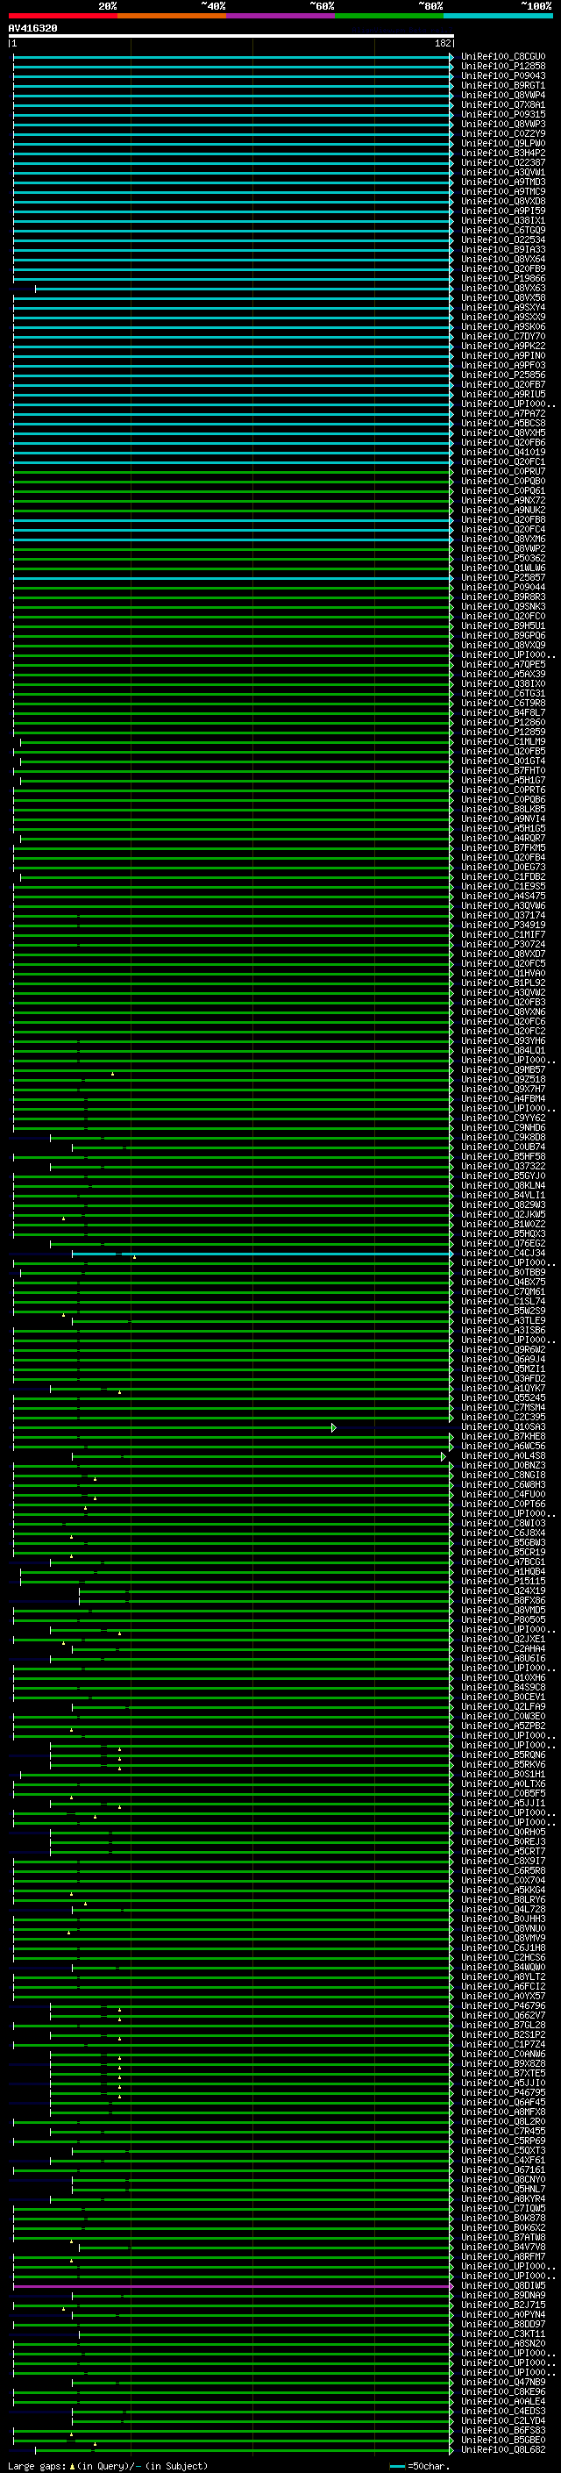
Task: Select the UniRef100_A4FBM4 label
Action: pyautogui.click(x=503, y=1098)
